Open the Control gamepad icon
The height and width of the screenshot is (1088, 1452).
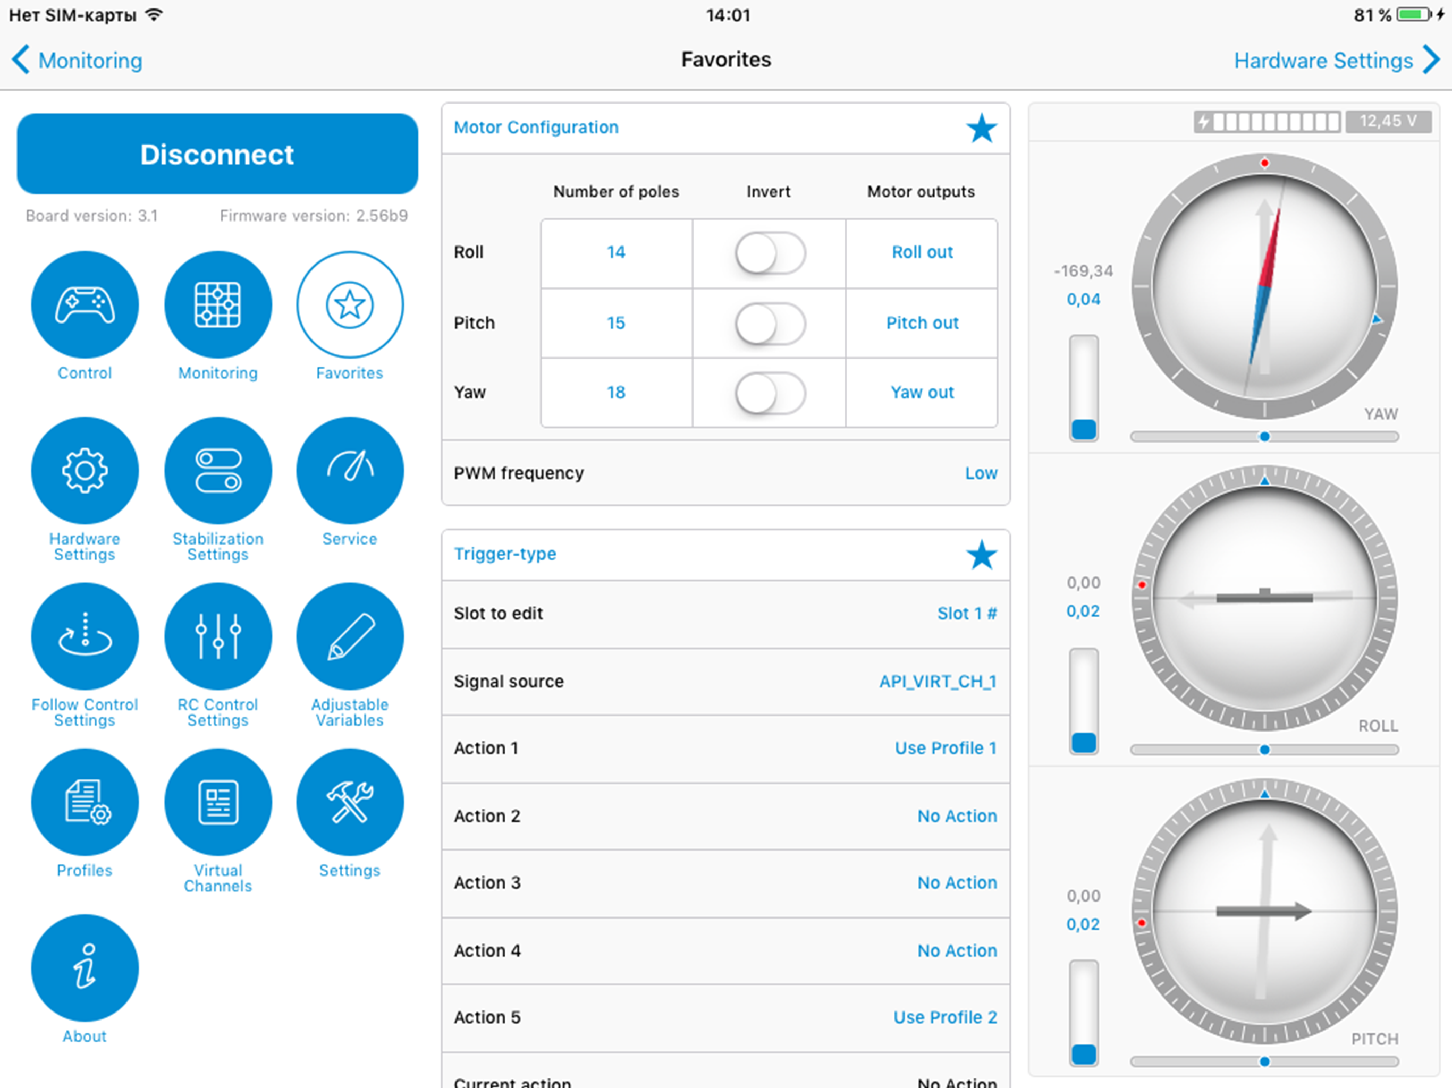pyautogui.click(x=85, y=304)
